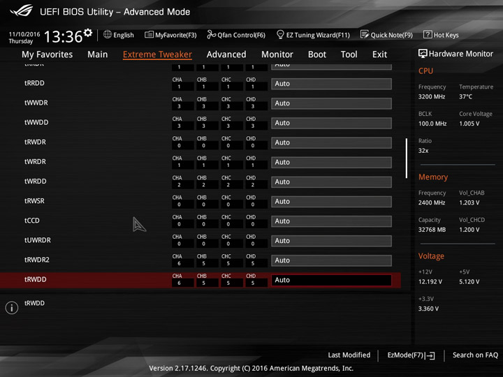This screenshot has height=377, width=503.
Task: Select the tUWRDR setting label
Action: click(x=38, y=240)
